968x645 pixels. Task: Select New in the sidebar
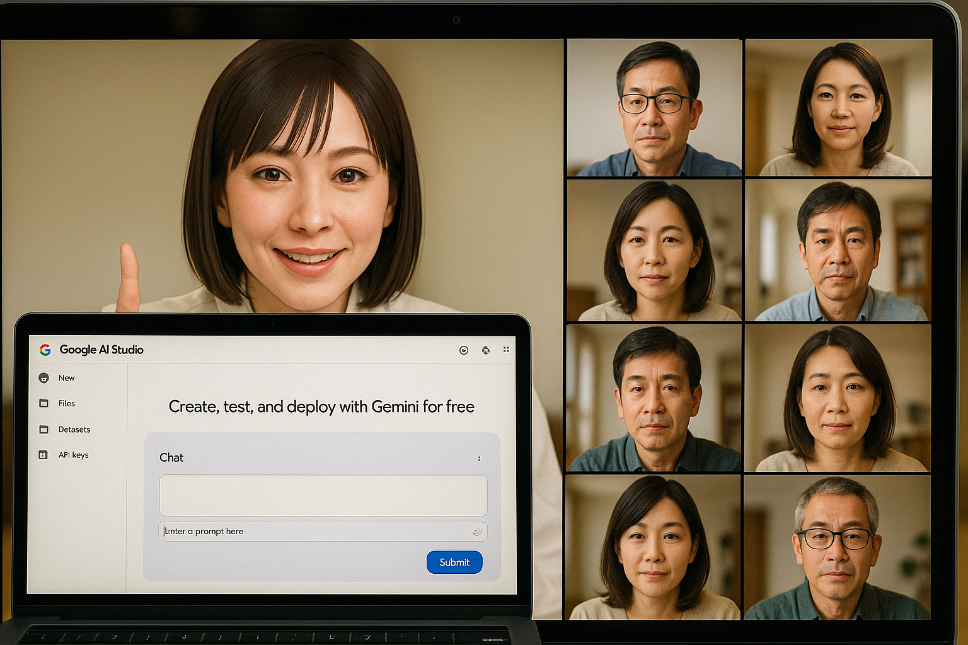(66, 378)
